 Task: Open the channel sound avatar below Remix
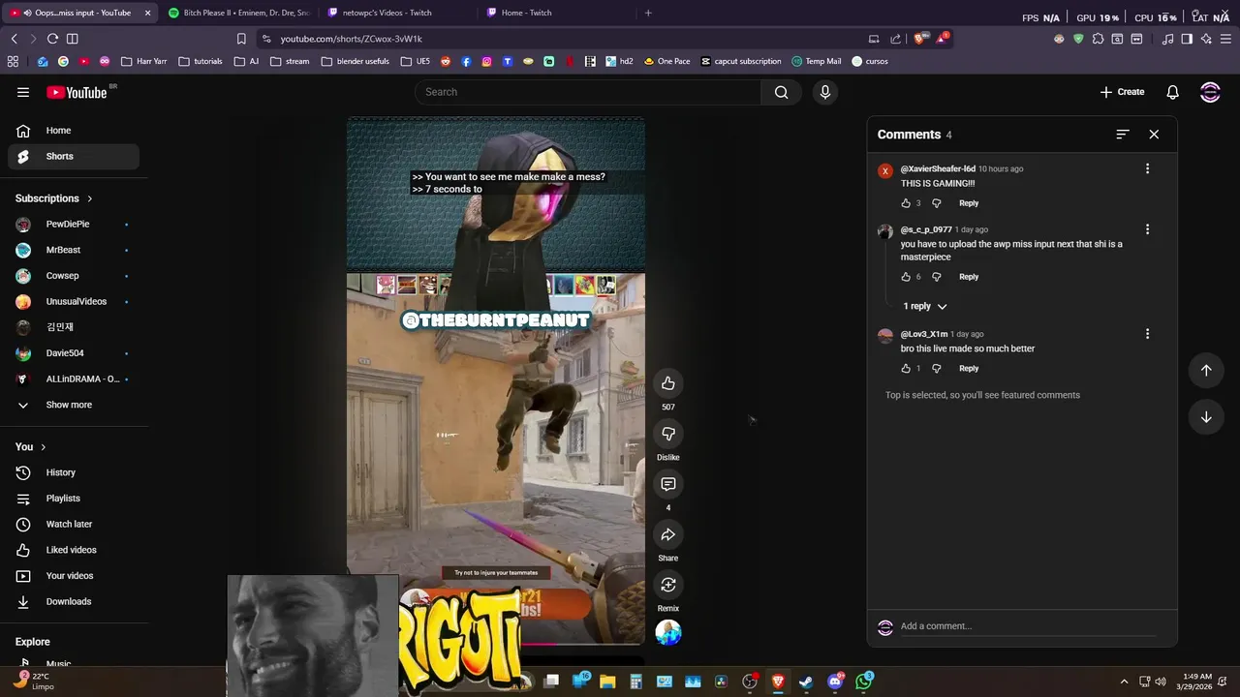668,632
